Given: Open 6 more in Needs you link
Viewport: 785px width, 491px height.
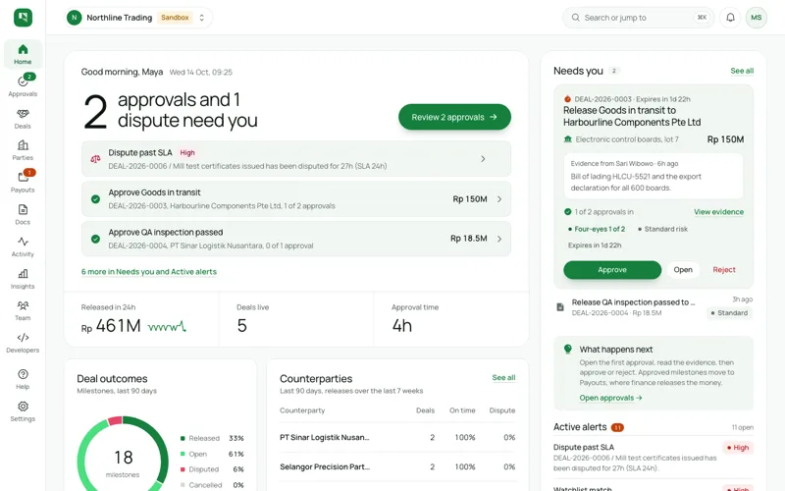Looking at the screenshot, I should (x=149, y=272).
